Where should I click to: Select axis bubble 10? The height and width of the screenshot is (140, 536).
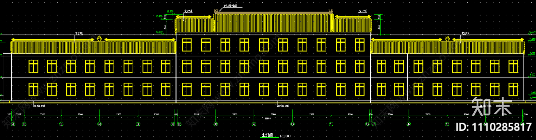pyautogui.click(x=215, y=124)
